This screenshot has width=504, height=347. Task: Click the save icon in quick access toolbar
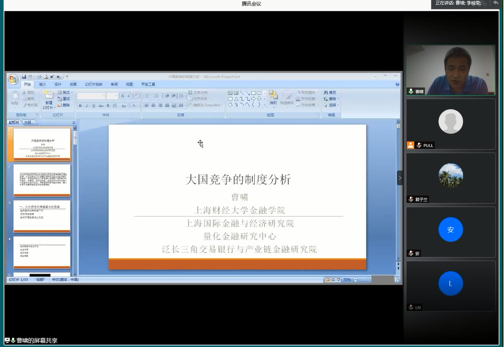(x=24, y=76)
